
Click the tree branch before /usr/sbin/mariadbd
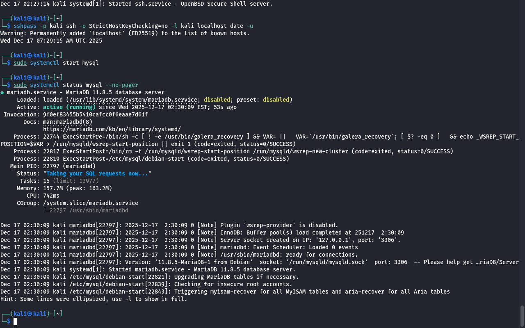pos(46,210)
